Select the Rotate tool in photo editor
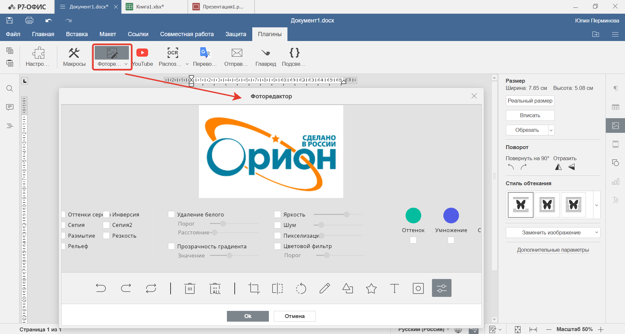 tap(301, 288)
